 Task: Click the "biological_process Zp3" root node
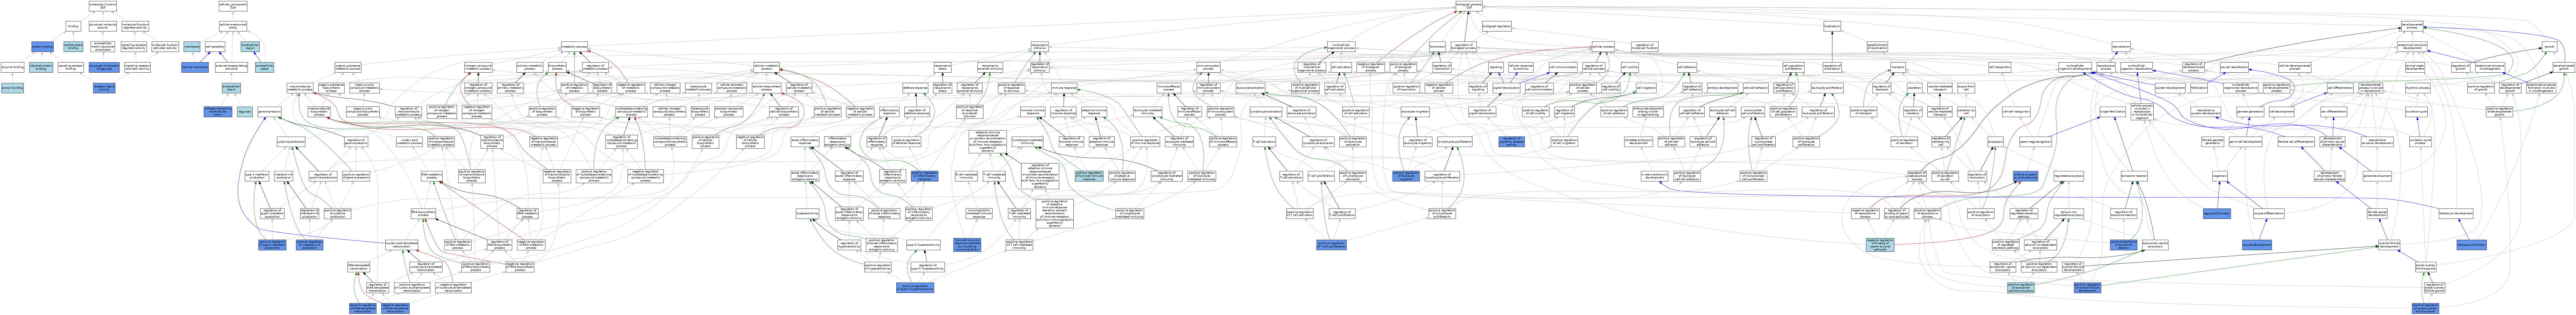coord(1469,6)
